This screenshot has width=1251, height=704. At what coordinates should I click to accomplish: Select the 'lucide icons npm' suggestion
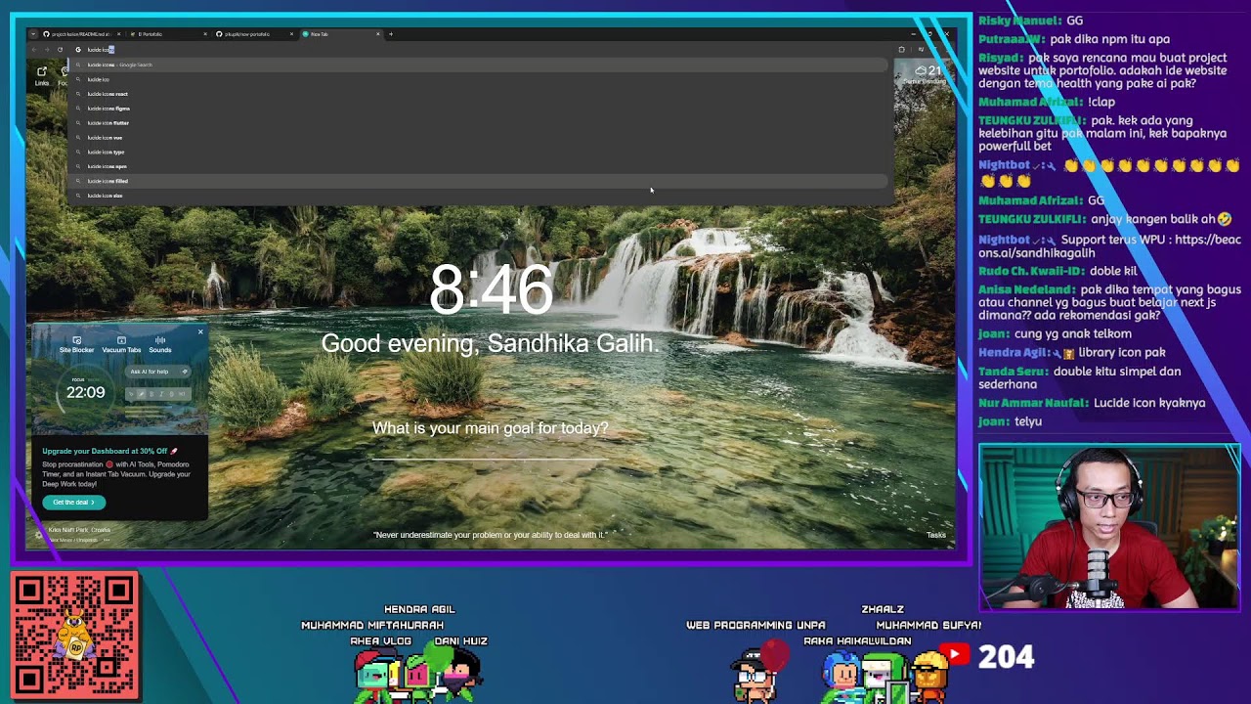pos(479,166)
